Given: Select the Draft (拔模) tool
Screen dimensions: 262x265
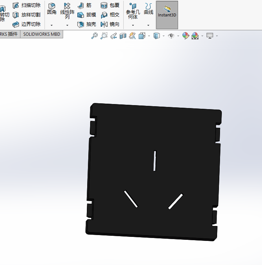Looking at the screenshot, I should click(87, 15).
